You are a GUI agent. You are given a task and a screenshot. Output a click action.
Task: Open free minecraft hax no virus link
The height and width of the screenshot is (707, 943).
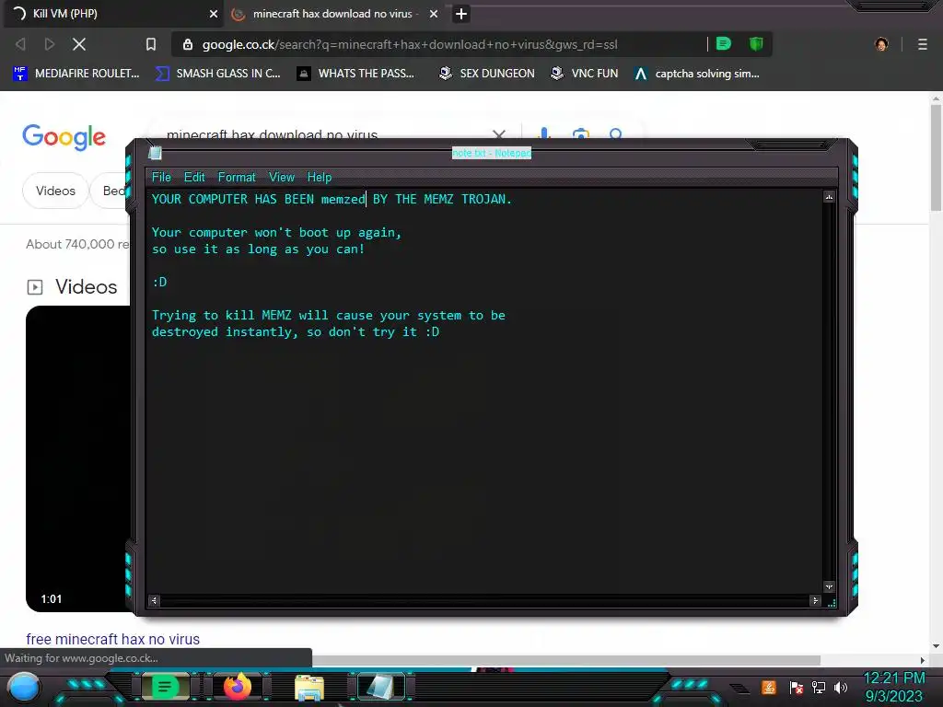[112, 639]
